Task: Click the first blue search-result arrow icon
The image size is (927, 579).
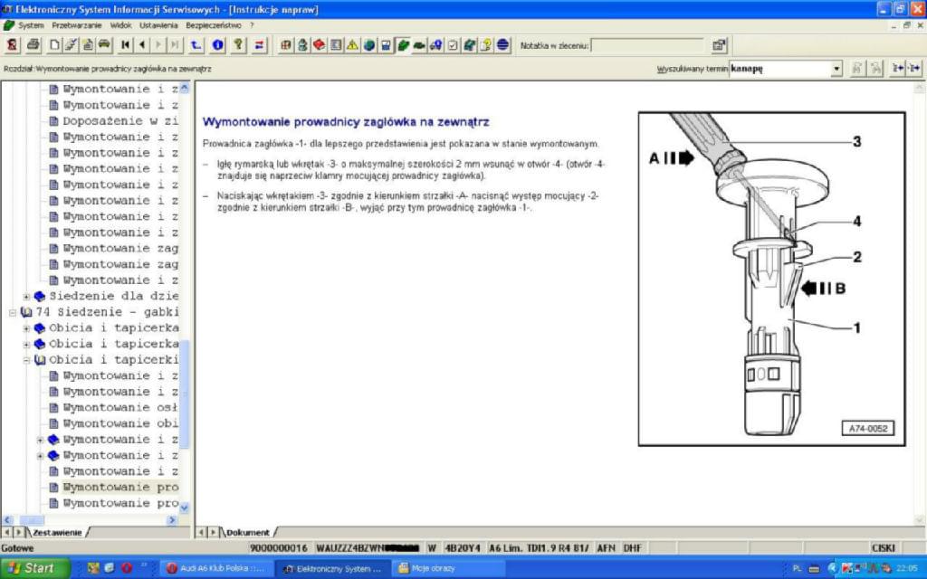Action: coord(897,69)
